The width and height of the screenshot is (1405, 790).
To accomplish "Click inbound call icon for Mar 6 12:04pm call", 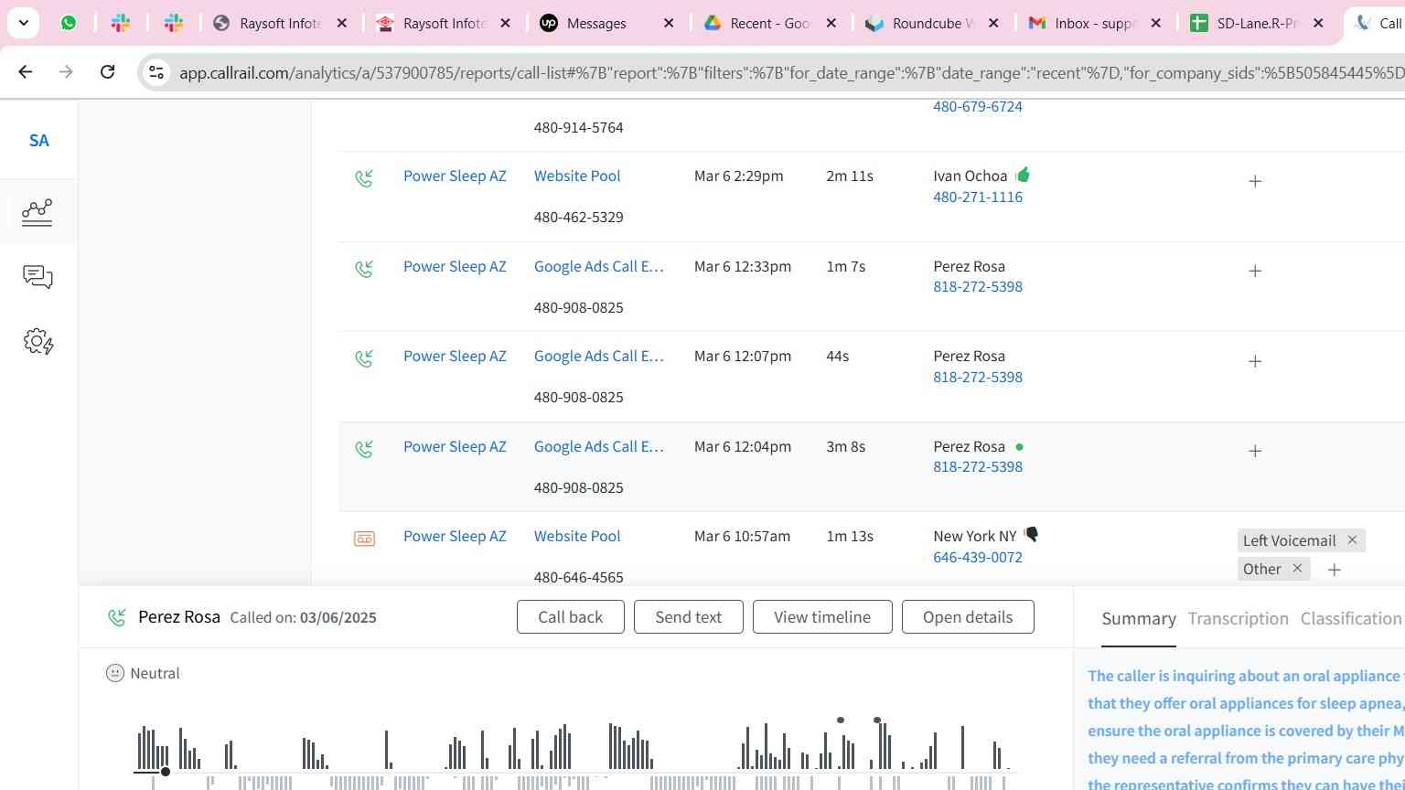I will pyautogui.click(x=364, y=449).
